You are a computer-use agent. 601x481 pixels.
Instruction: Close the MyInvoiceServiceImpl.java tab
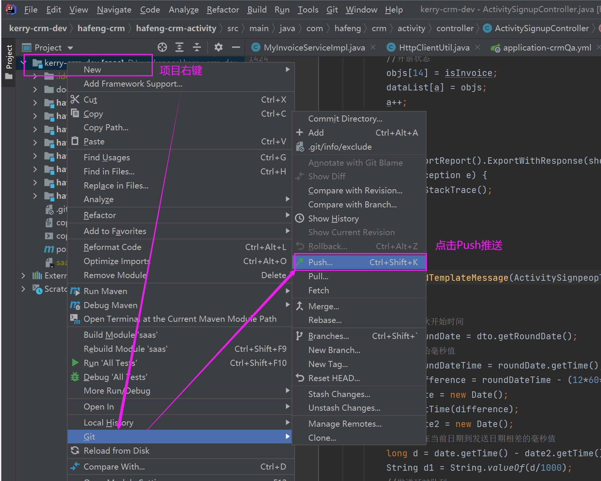[x=373, y=47]
